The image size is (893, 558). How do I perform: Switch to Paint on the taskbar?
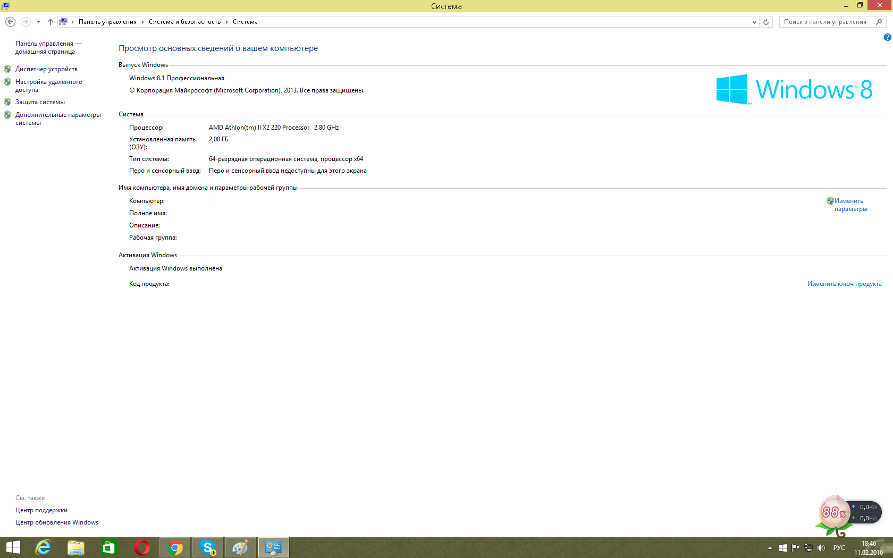coord(241,547)
